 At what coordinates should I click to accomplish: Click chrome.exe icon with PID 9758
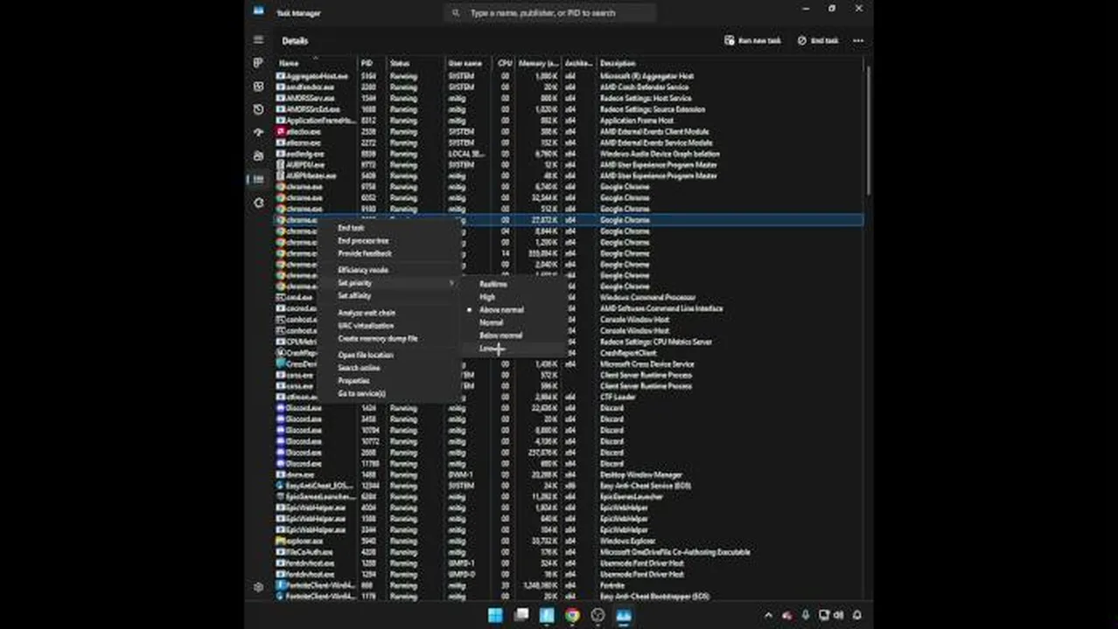point(281,186)
